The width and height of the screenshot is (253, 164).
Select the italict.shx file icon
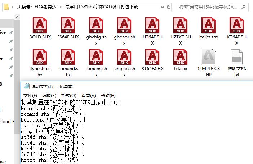[x=208, y=25]
